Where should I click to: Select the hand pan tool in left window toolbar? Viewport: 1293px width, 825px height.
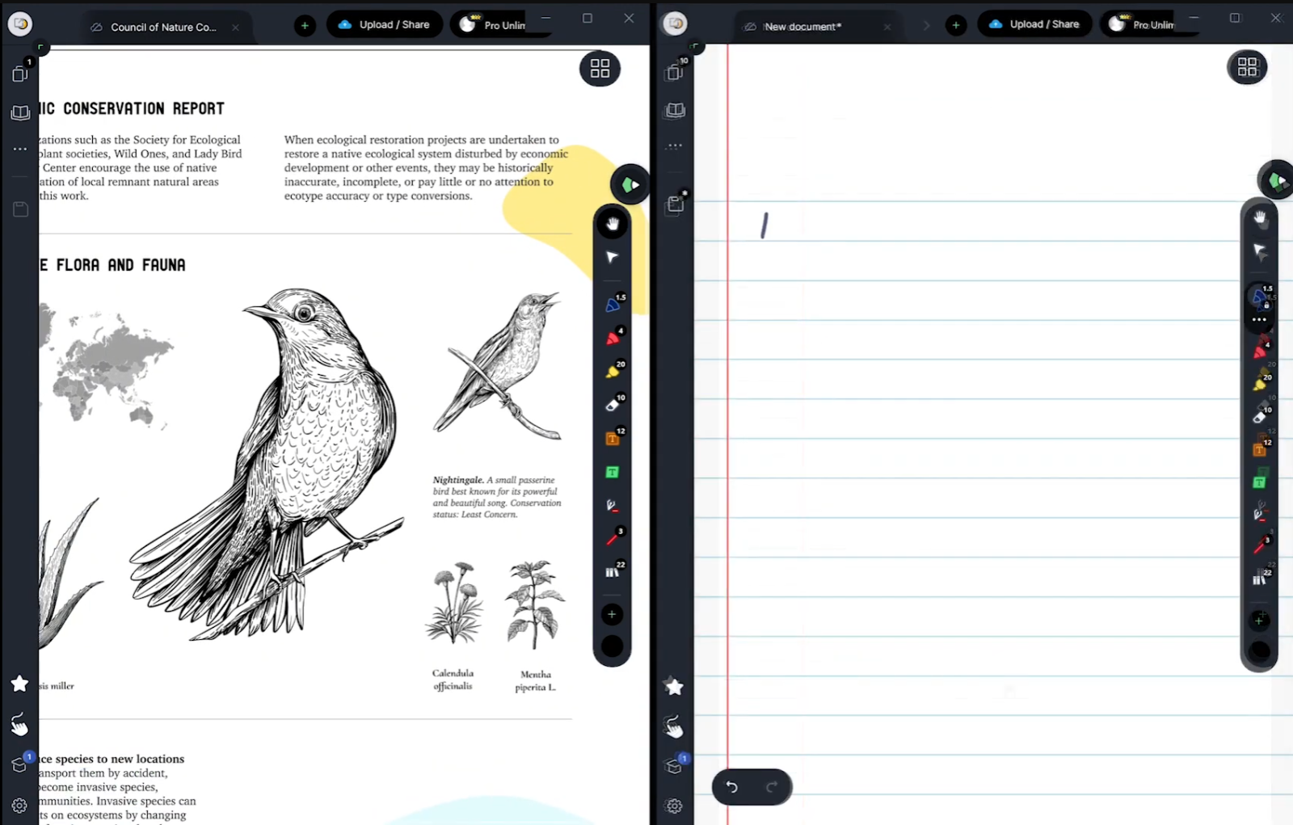613,224
